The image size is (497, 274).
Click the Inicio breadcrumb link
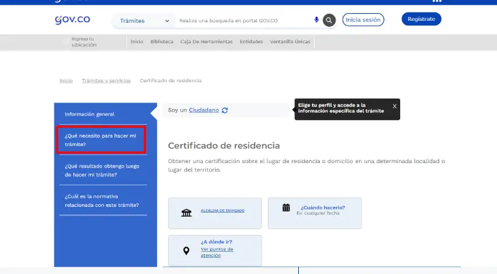pos(66,81)
